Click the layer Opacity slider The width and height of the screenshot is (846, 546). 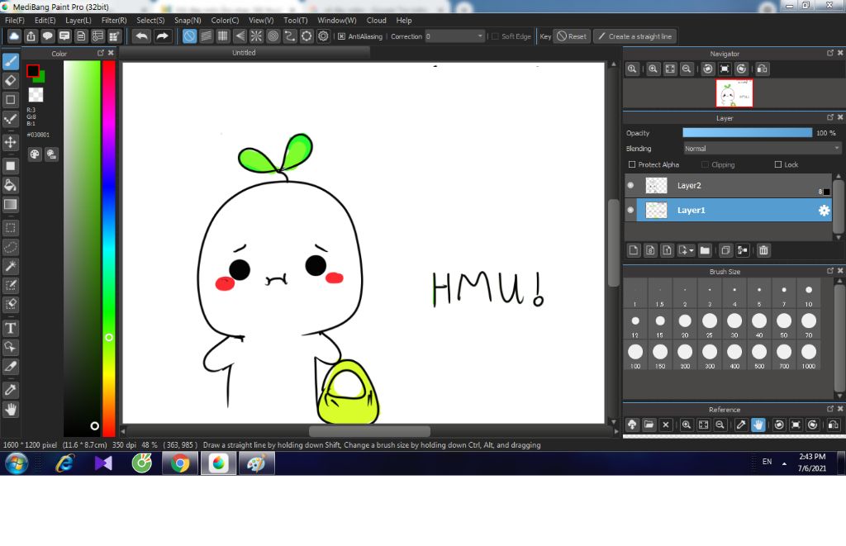pyautogui.click(x=747, y=133)
